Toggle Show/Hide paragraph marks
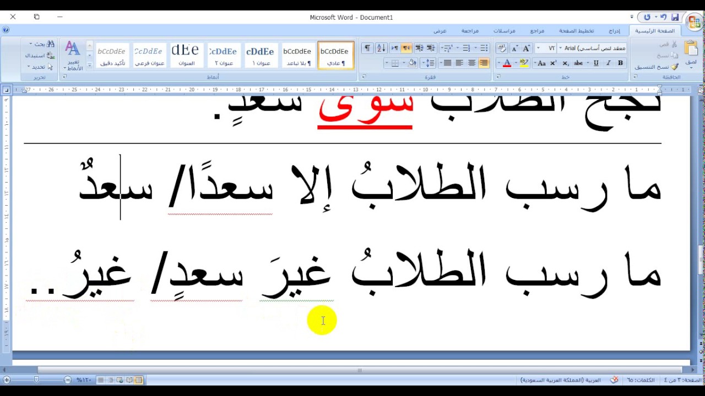 (367, 48)
